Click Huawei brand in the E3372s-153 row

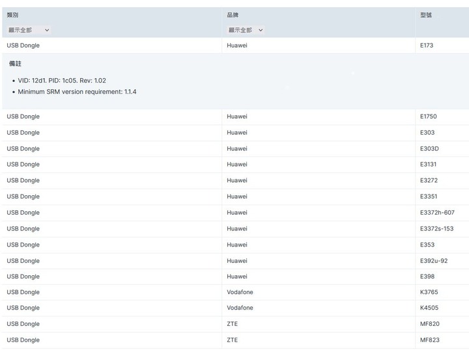pos(237,229)
